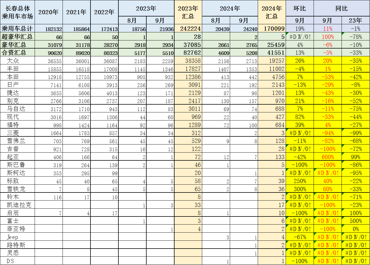The height and width of the screenshot is (265, 370).
Task: Select the cell with value 242224
Action: pos(188,28)
